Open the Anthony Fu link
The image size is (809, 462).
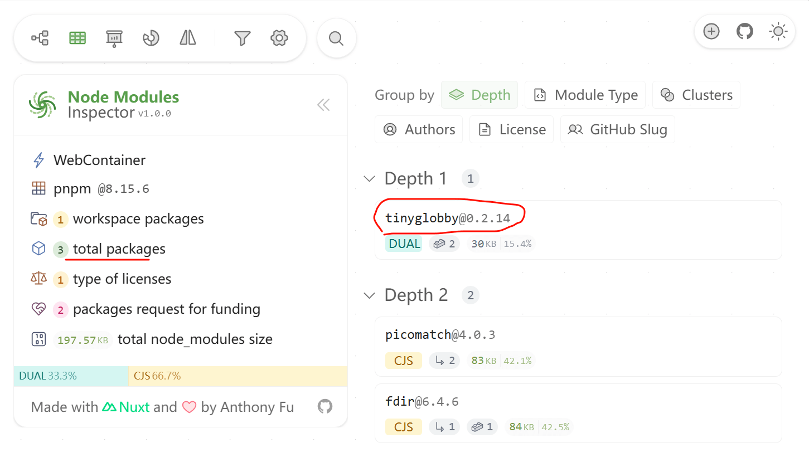click(x=257, y=407)
